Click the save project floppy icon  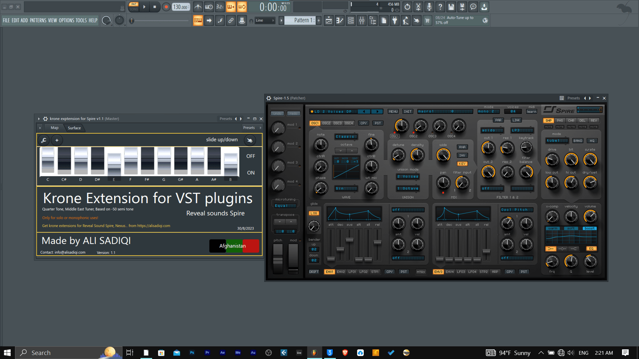point(451,7)
